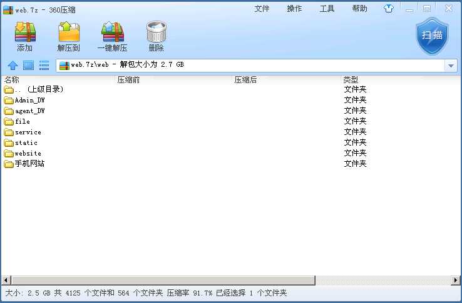
Task: Click the 手机网站 folder name
Action: click(x=30, y=164)
